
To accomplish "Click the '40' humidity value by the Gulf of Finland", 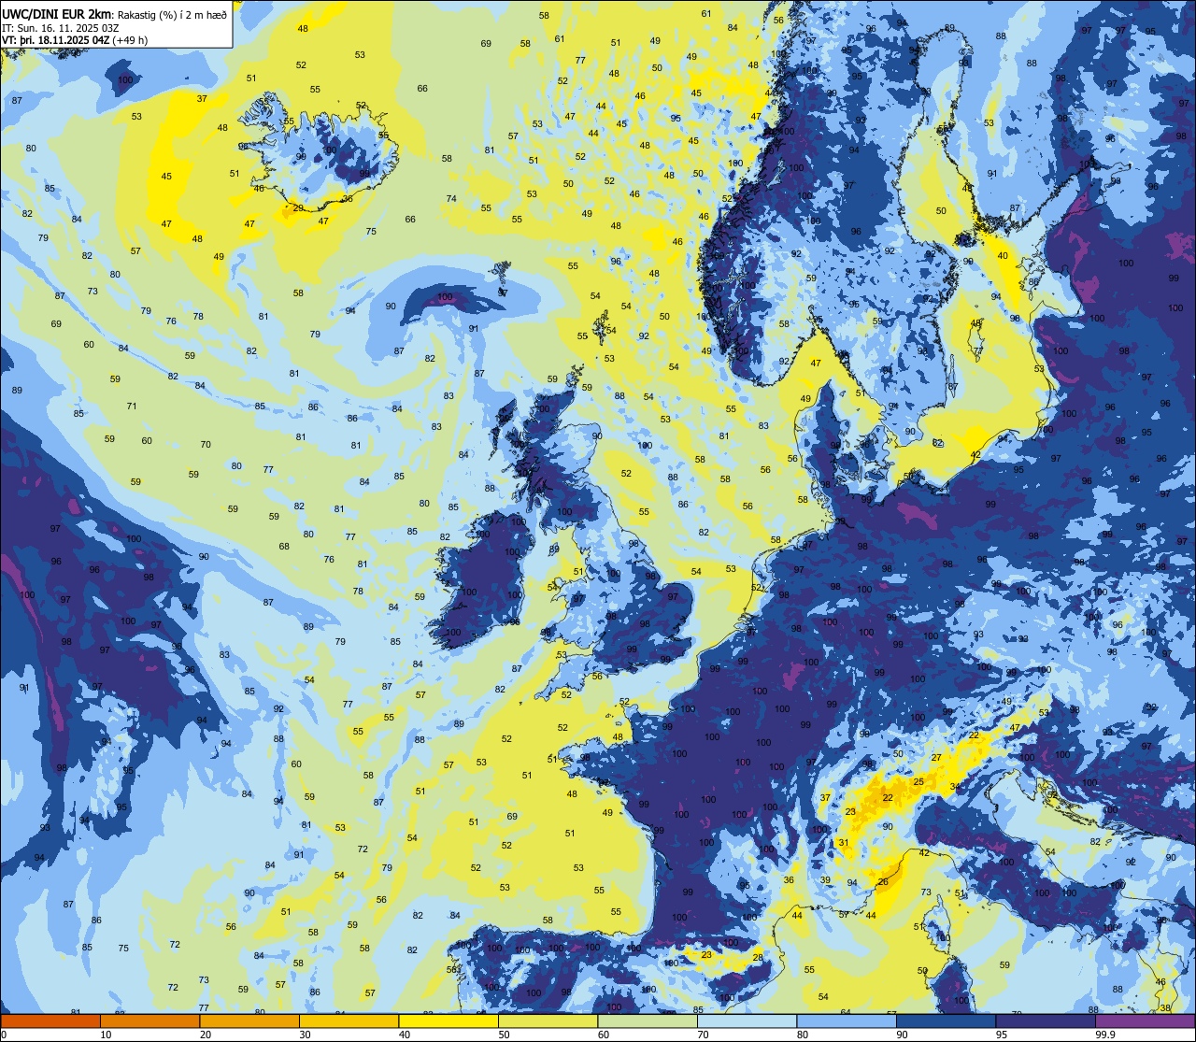I will [x=1003, y=255].
